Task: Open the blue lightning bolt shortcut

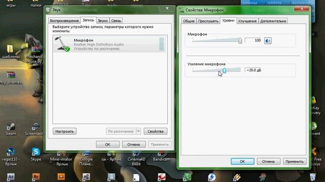Action: tap(212, 177)
